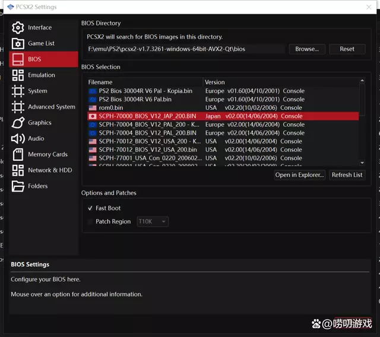This screenshot has width=380, height=337.
Task: Click the PCSX2 logo in title bar
Action: click(11, 7)
